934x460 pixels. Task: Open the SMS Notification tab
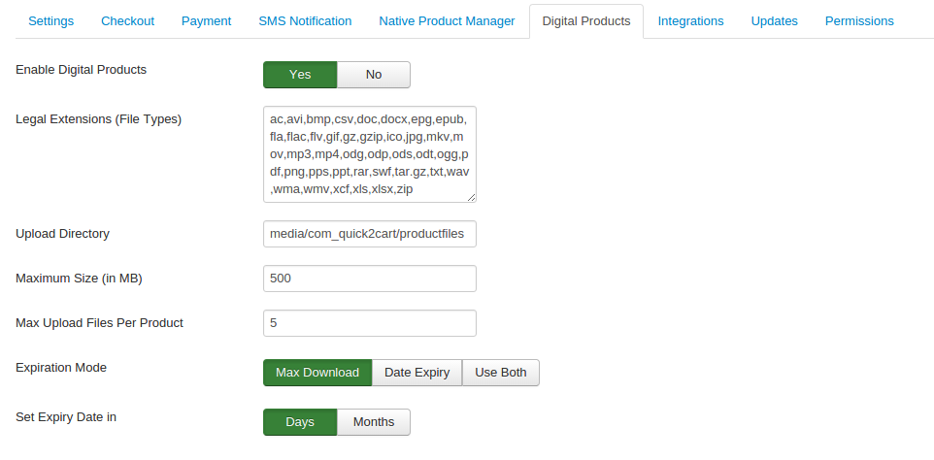305,21
